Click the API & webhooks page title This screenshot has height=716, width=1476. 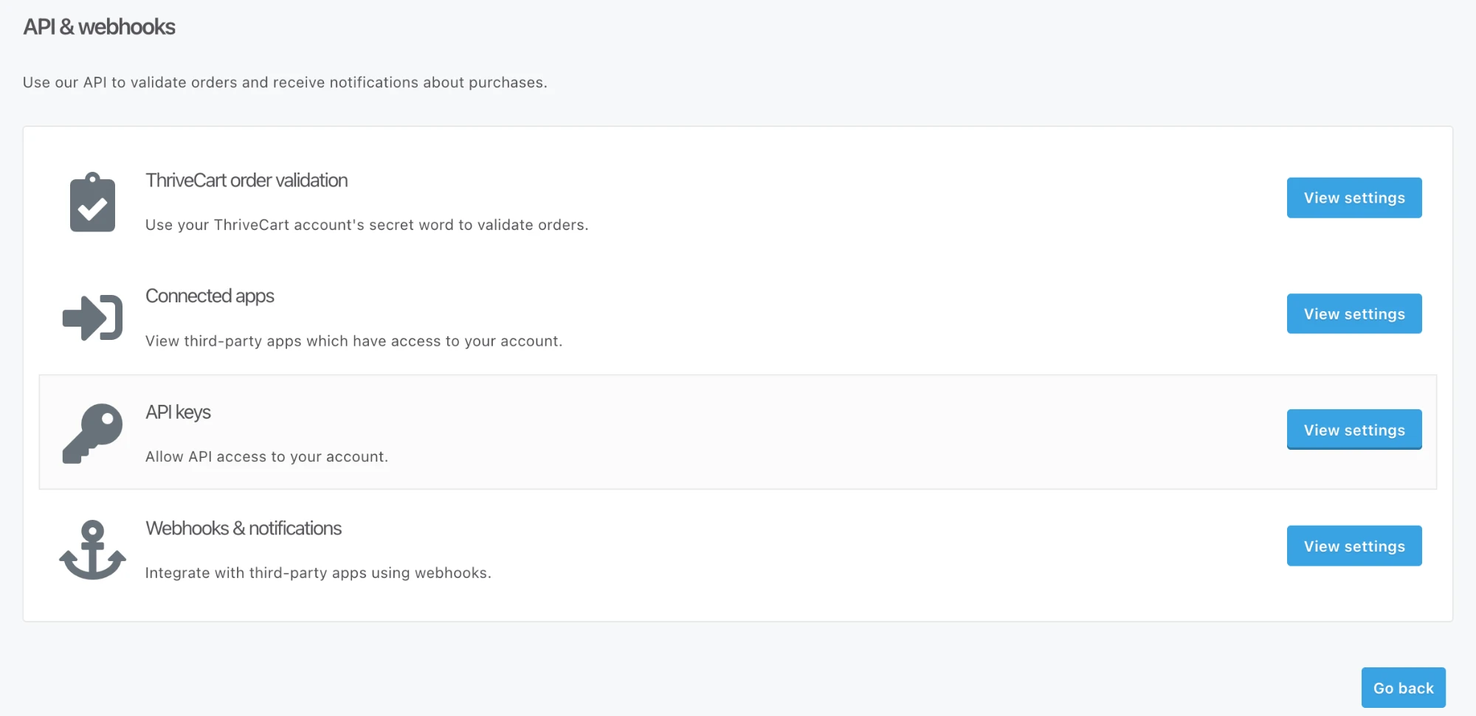[x=99, y=27]
